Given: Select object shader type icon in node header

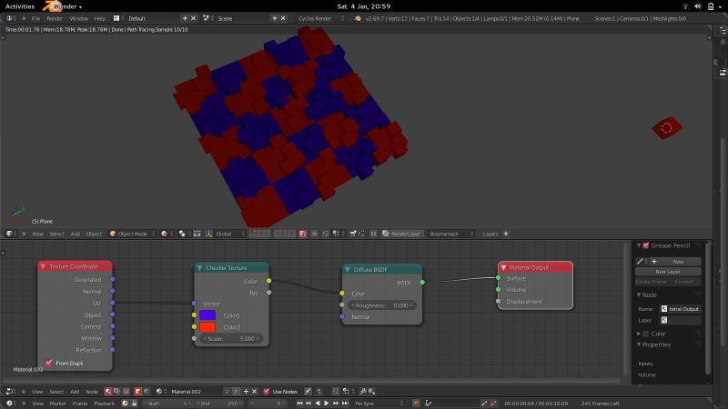Looking at the screenshot, I should (138, 392).
